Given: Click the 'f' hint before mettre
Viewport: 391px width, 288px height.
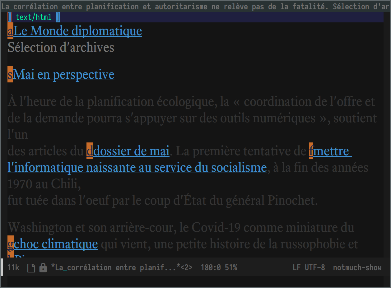Looking at the screenshot, I should [x=311, y=151].
